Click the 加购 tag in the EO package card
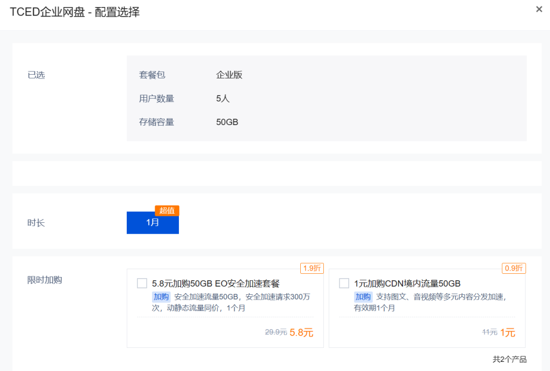The height and width of the screenshot is (371, 550). 161,297
